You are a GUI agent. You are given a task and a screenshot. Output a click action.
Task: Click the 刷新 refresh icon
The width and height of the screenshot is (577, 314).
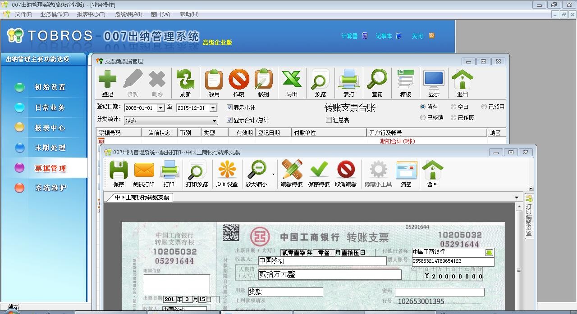click(185, 80)
